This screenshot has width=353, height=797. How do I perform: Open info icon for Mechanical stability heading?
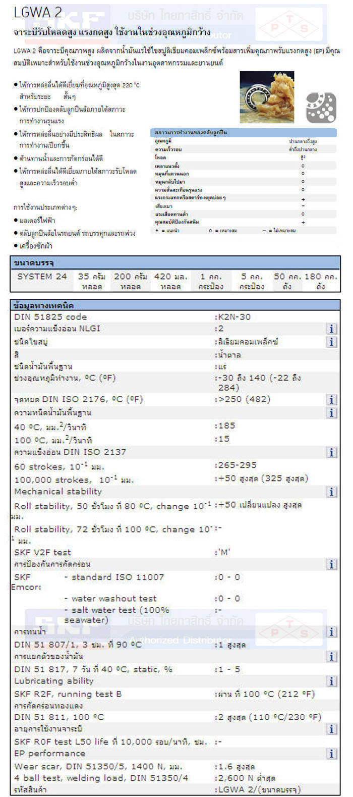coord(331,492)
